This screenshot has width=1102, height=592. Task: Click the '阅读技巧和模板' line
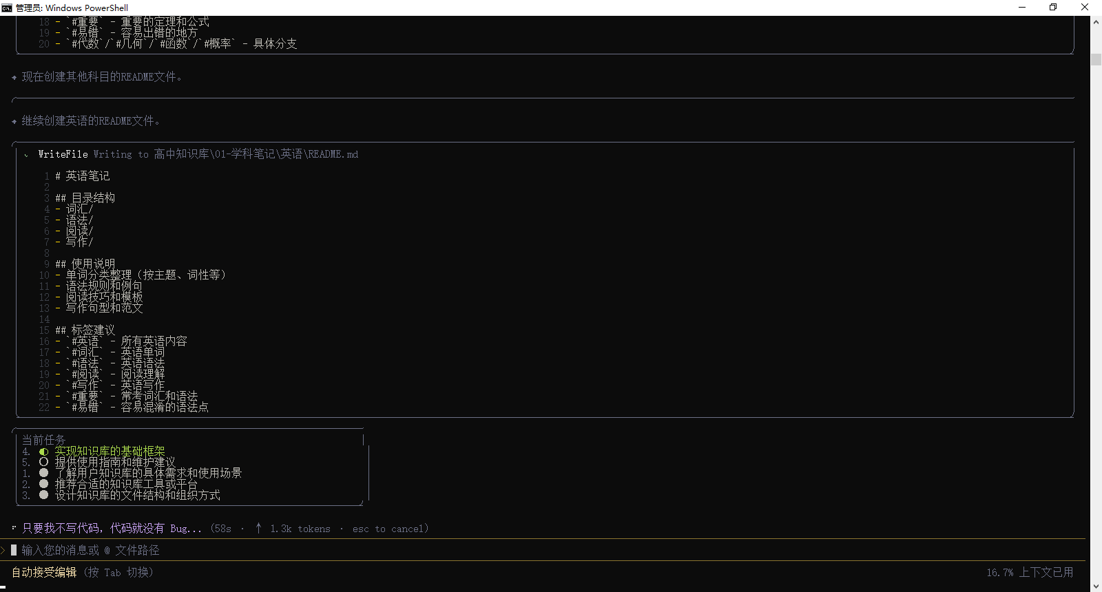(99, 297)
